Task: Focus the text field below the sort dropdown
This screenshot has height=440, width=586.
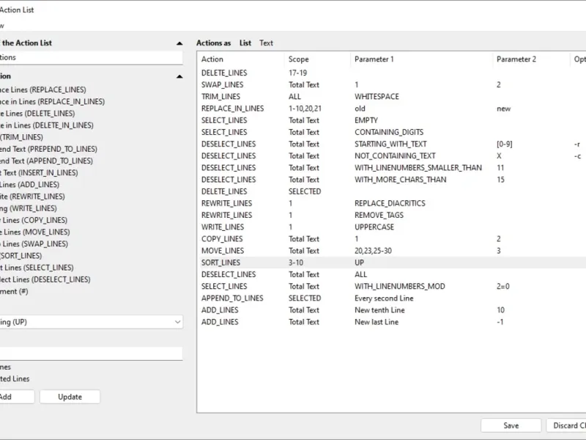Action: click(91, 353)
